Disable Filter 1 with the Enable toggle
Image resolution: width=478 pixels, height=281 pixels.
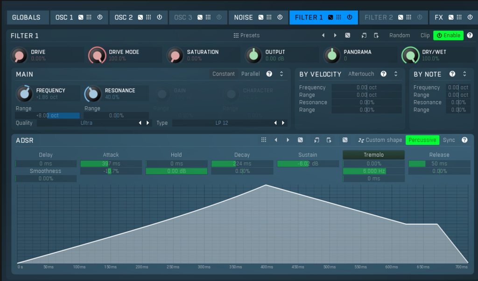point(448,35)
